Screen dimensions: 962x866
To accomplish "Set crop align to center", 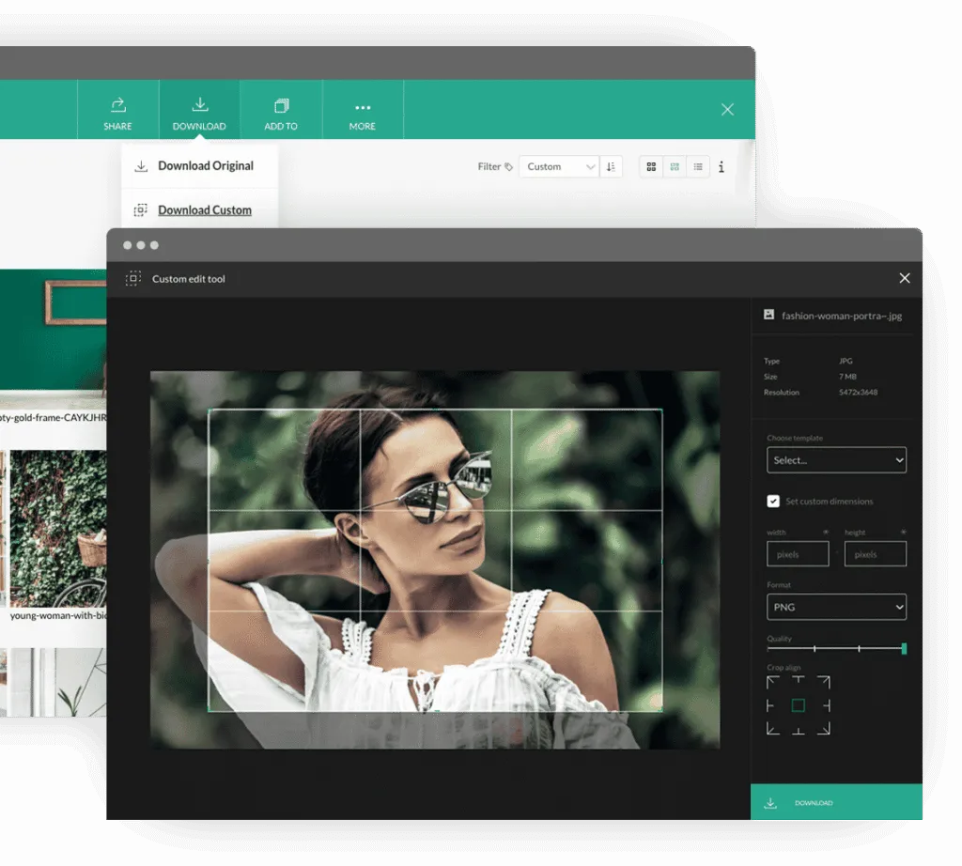I will point(799,706).
